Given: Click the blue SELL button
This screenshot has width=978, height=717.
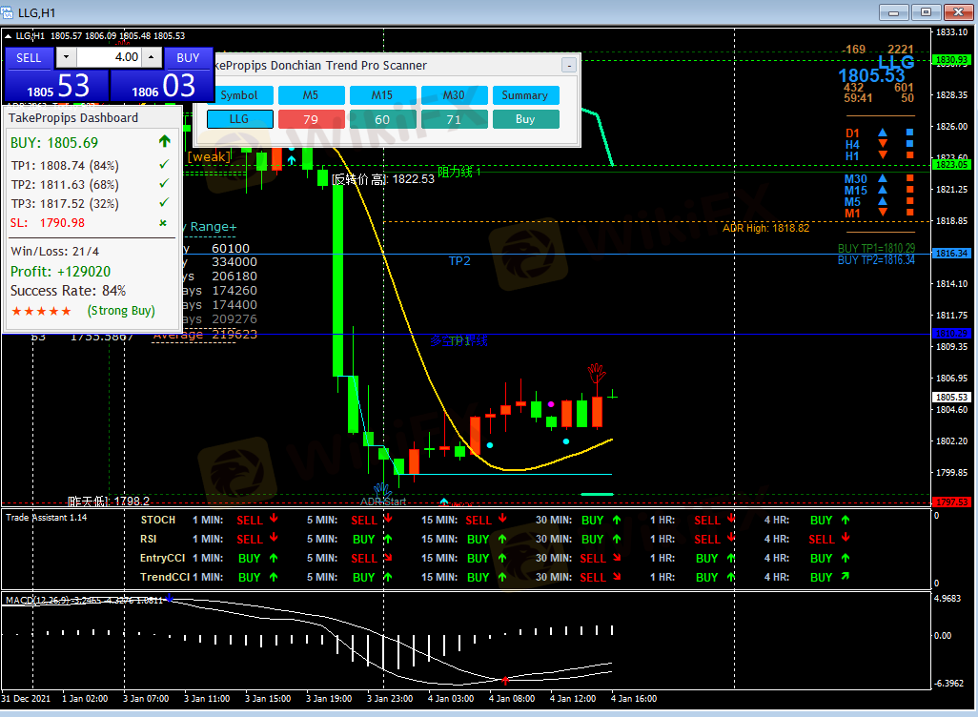Looking at the screenshot, I should (x=29, y=57).
